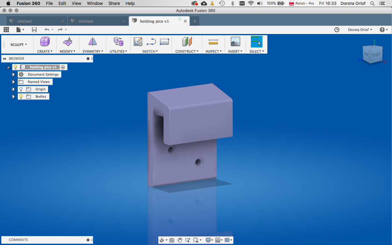Open the SELECT dropdown menu
Screen dimensions: 392x245
pyautogui.click(x=257, y=51)
